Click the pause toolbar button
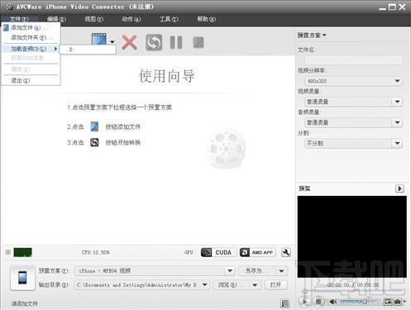411x310 pixels. 176,42
